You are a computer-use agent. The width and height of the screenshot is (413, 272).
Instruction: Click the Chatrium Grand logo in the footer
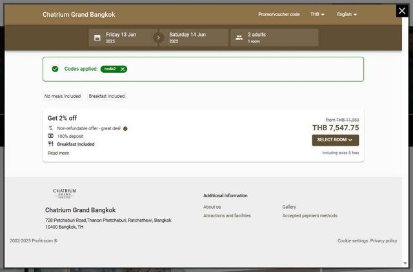tap(65, 193)
